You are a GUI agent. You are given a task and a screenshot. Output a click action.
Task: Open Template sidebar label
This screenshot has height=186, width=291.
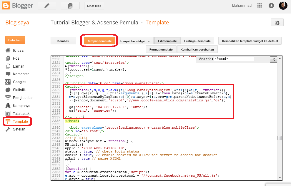20,122
